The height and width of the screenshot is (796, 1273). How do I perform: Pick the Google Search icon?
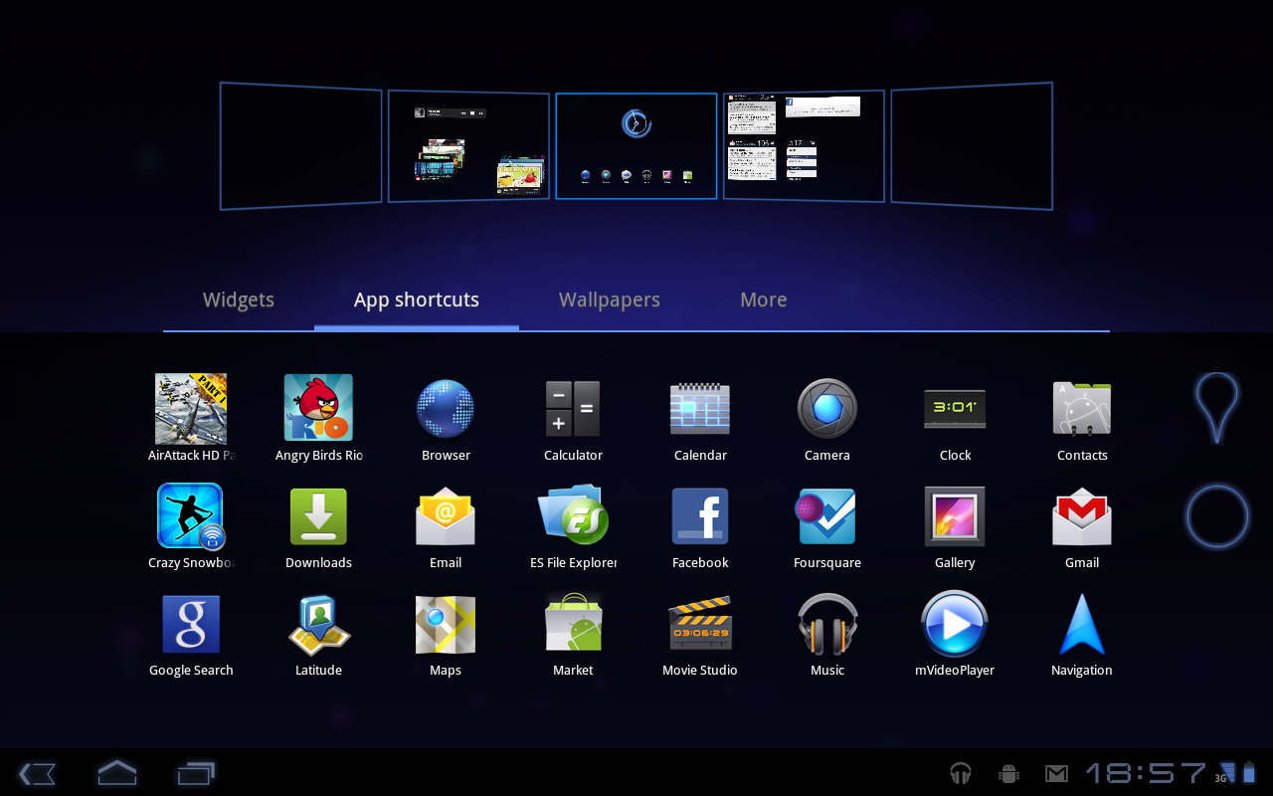pyautogui.click(x=191, y=624)
